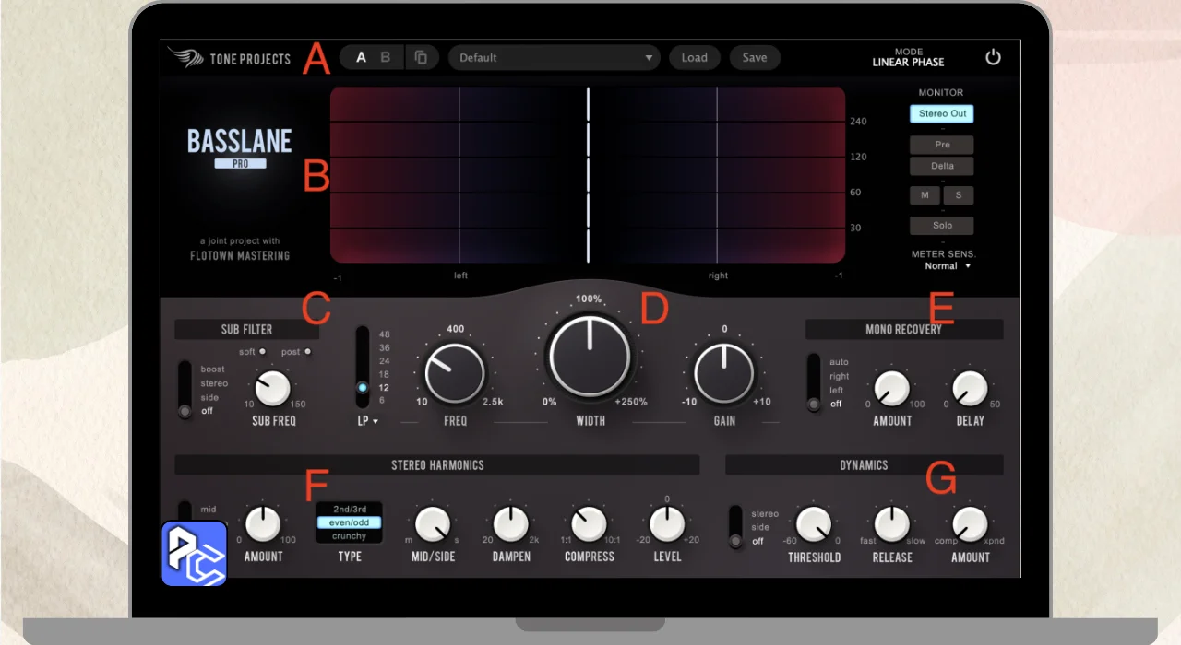Enable Pre monitoring

point(942,145)
